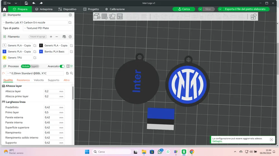The height and width of the screenshot is (156, 279).
Task: Edit filament 1 Generic PLA preset
Action: (x=35, y=46)
